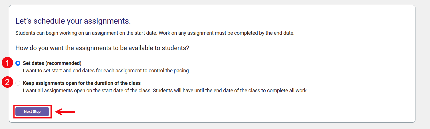Click the purple Next Step button
Screen dimensions: 430x129
32,112
